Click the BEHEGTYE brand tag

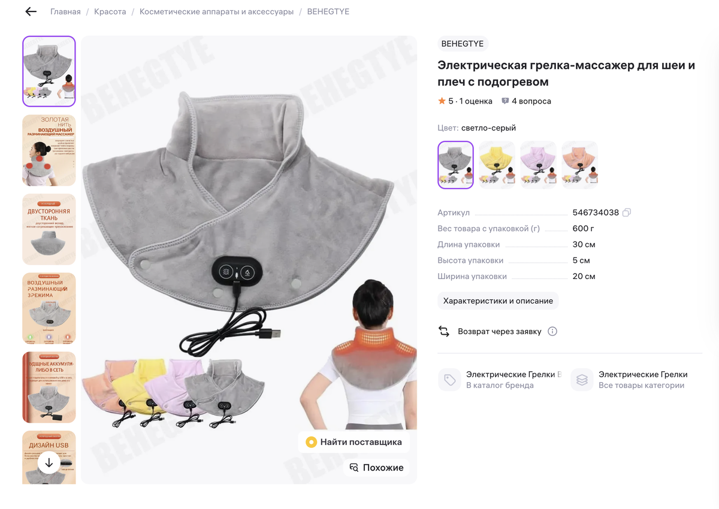click(x=463, y=44)
